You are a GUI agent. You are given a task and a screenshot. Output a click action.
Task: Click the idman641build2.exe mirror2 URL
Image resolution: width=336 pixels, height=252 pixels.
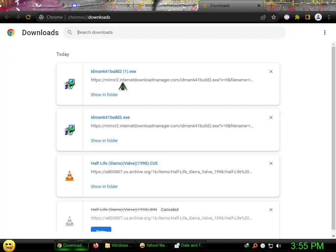tap(172, 126)
